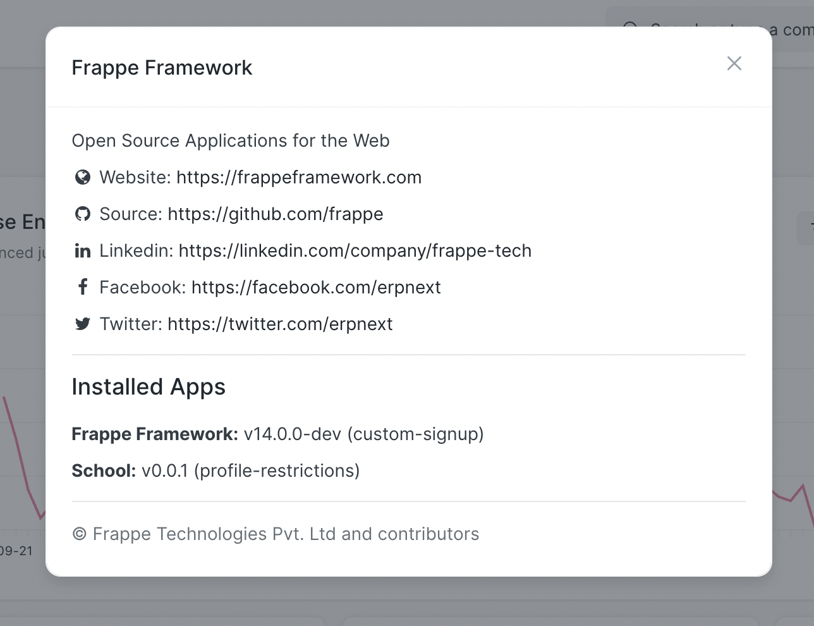Open the twitter.com/erpnext link
This screenshot has height=626, width=814.
(x=280, y=323)
